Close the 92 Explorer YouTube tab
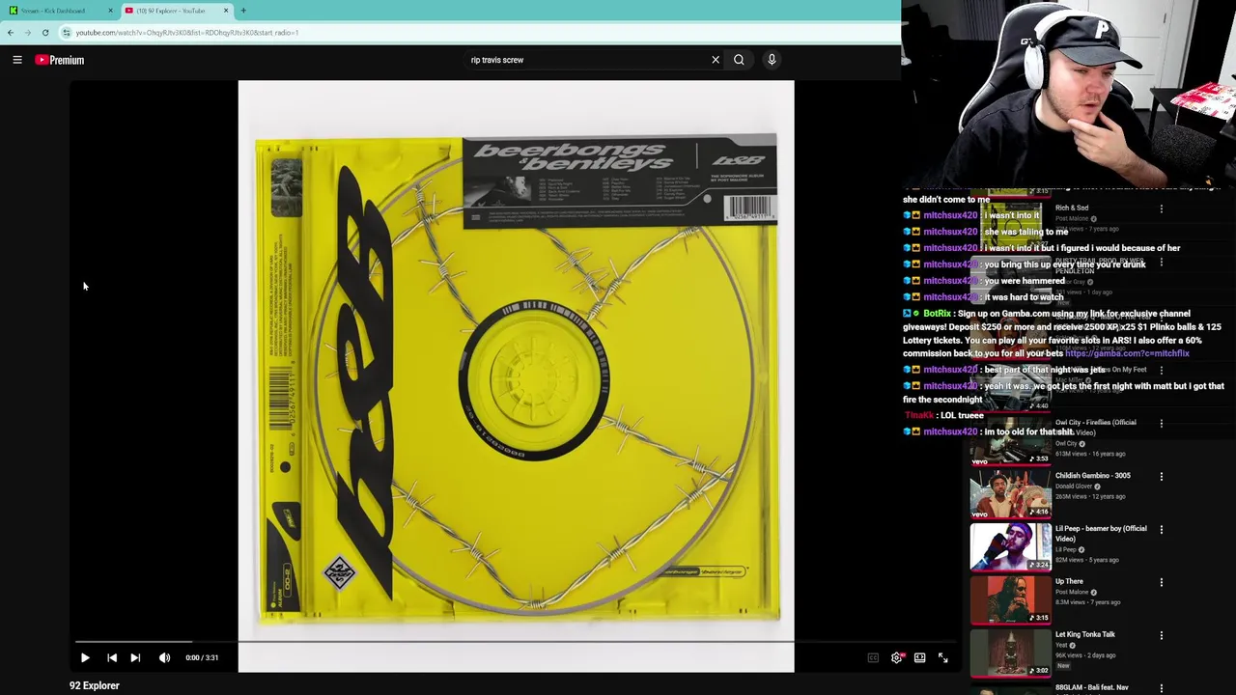 tap(226, 11)
